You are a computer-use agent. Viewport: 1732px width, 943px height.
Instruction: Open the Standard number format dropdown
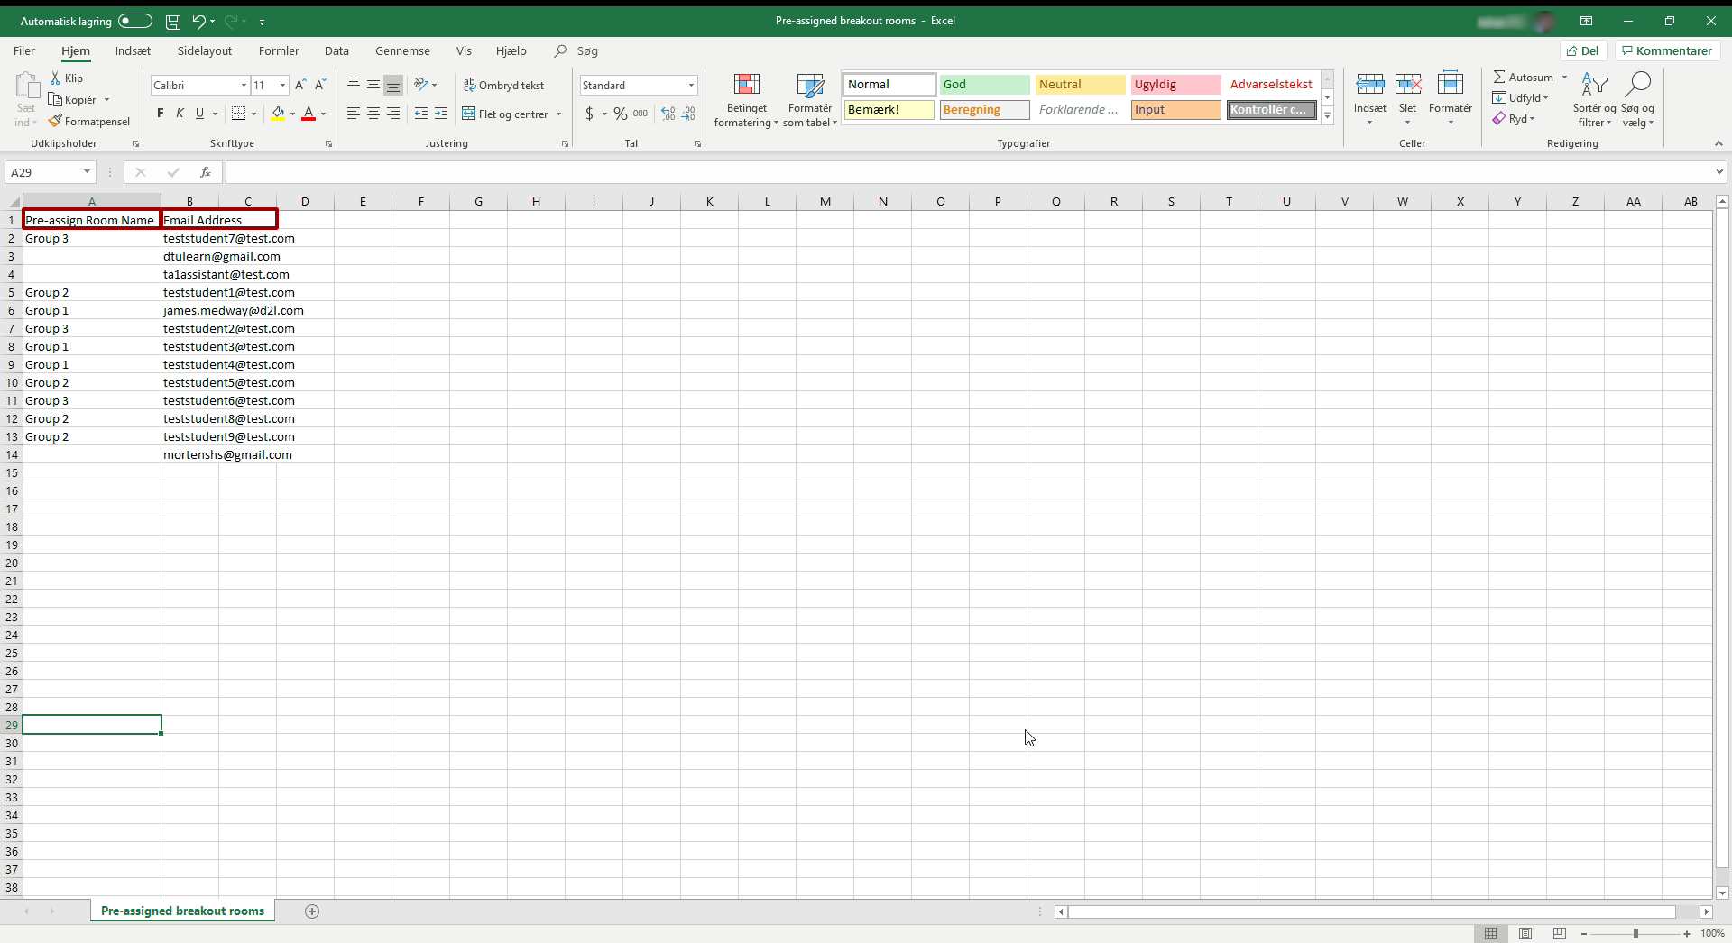(691, 85)
